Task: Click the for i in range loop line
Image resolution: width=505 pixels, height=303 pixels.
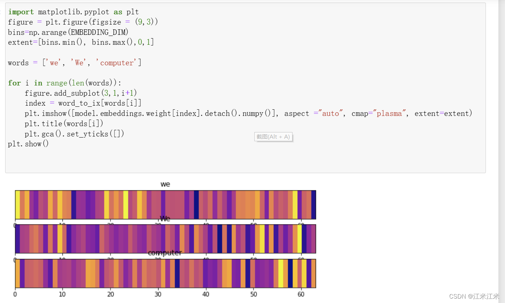Action: (65, 83)
